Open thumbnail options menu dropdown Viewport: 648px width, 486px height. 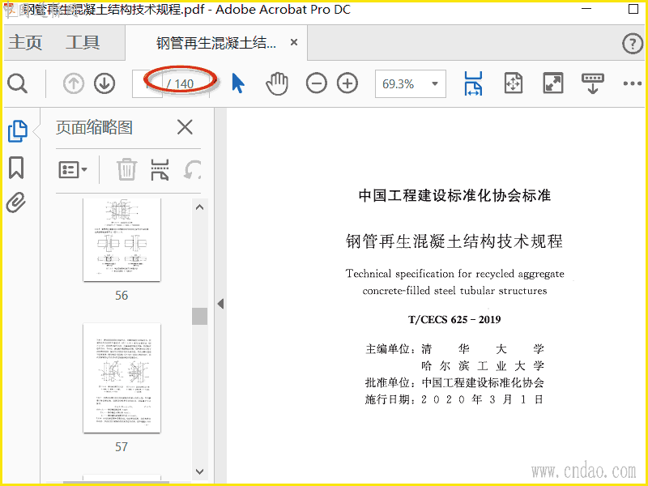[73, 169]
